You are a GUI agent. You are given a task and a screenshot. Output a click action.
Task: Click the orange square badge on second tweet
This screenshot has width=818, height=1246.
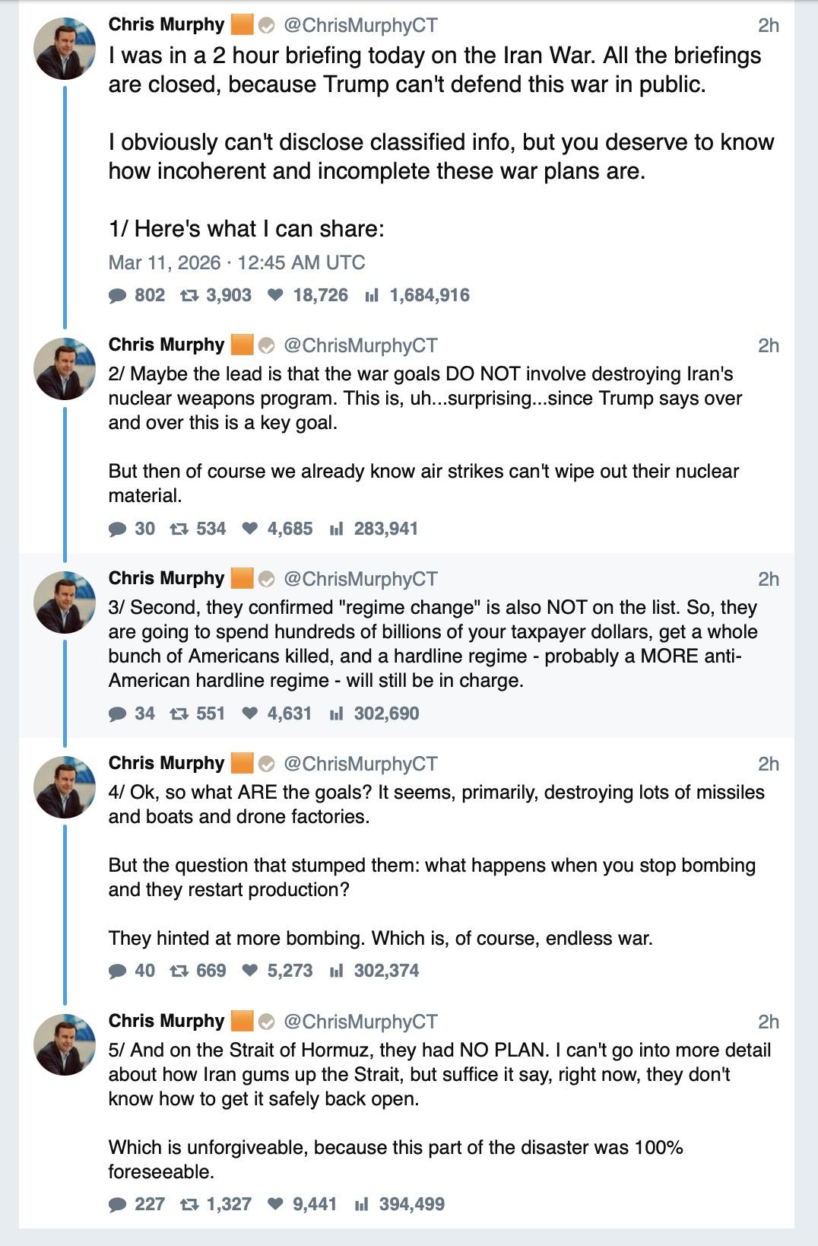242,345
